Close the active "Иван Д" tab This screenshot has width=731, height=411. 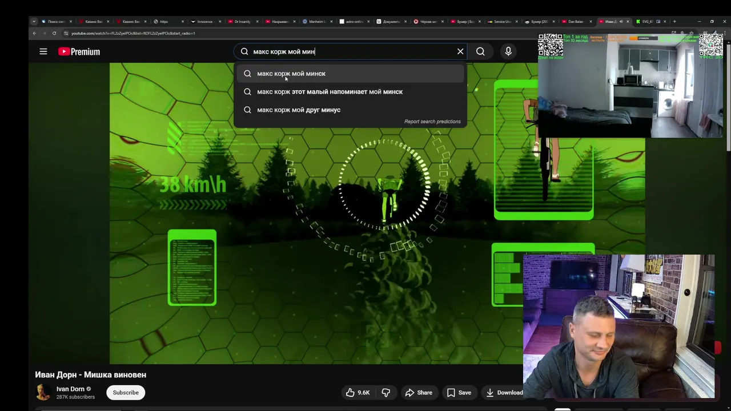(628, 22)
